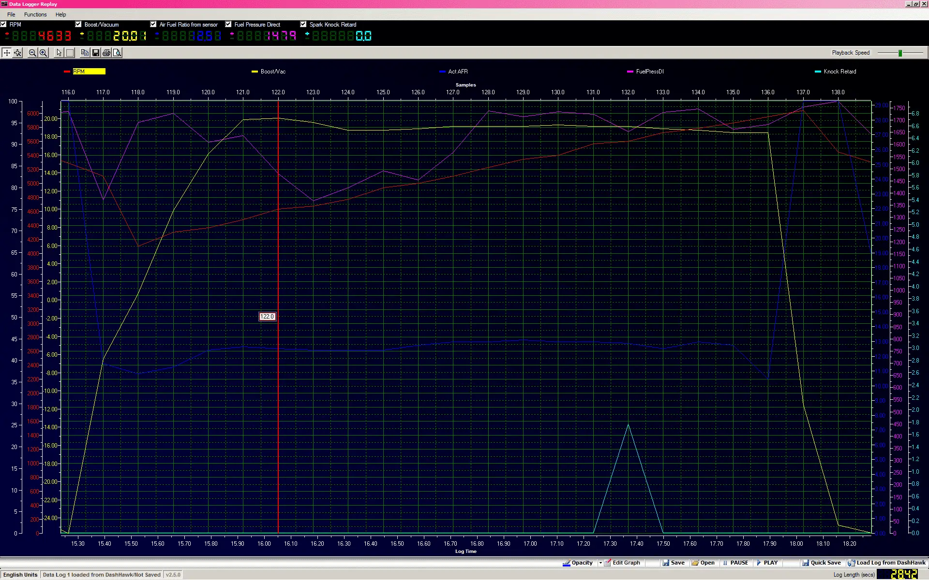Screen dimensions: 929x580
Task: Toggle the Boost/Vacuum checkbox
Action: pyautogui.click(x=78, y=24)
